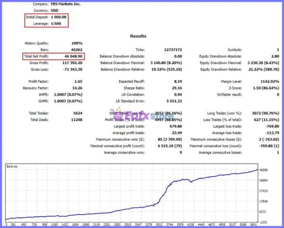The width and height of the screenshot is (284, 228).
Task: Select the OnTester result value 0
Action: pos(278,95)
